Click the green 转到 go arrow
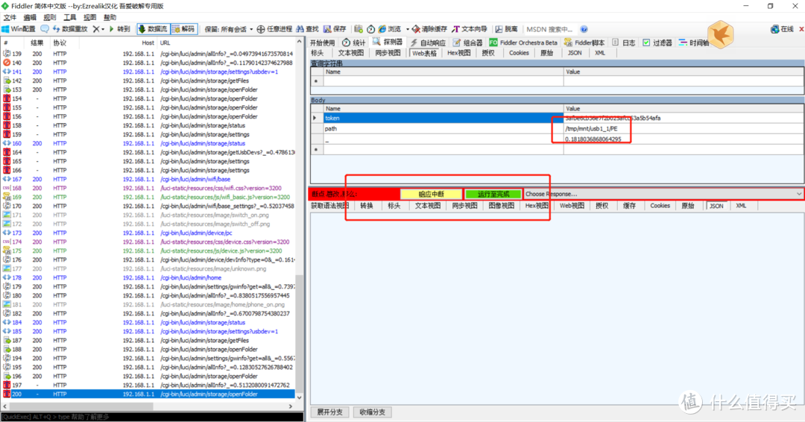The image size is (805, 422). (112, 29)
